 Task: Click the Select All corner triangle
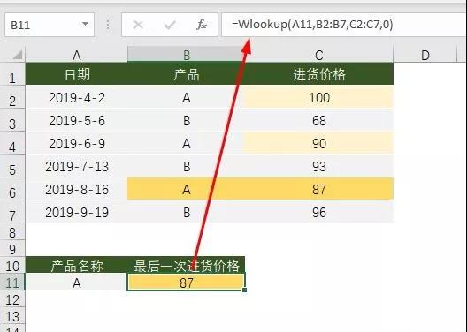tap(17, 55)
